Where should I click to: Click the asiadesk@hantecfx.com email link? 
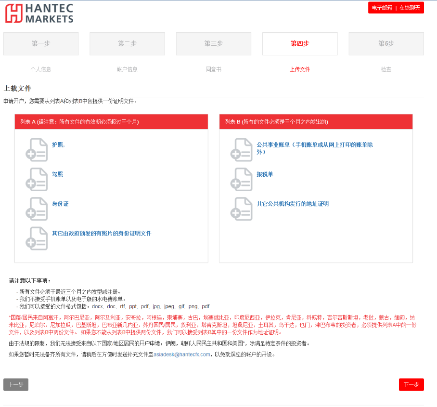[x=182, y=354]
